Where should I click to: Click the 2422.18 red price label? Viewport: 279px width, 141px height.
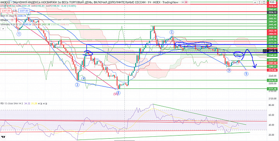pyautogui.click(x=273, y=31)
